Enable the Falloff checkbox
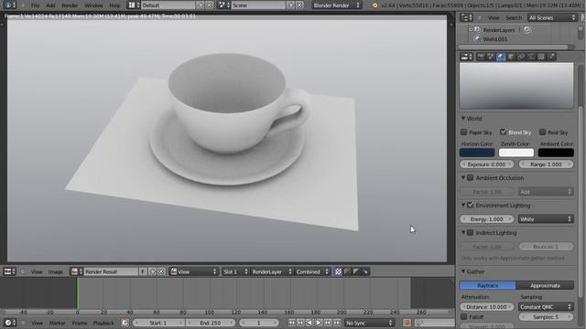This screenshot has height=329, width=586. coord(464,317)
